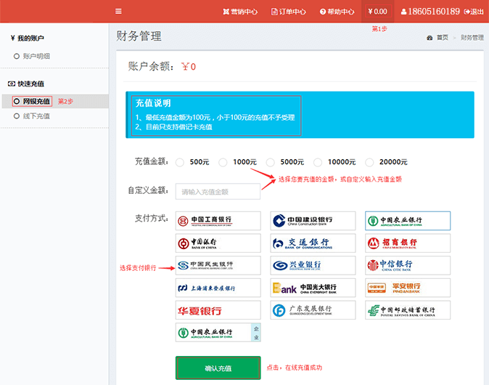Open 营销中心 in top navigation
489x385 pixels.
240,12
